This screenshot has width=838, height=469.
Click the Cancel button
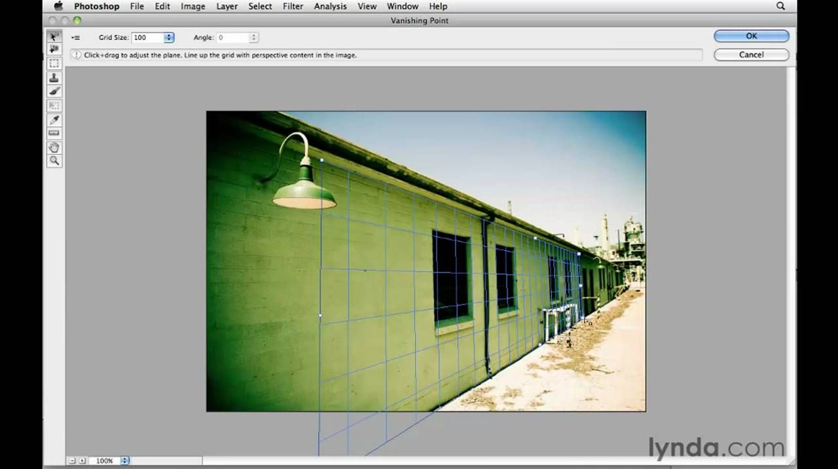[x=751, y=54]
